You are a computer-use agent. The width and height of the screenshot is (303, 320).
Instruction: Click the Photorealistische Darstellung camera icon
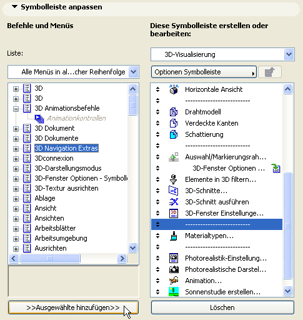point(174,269)
